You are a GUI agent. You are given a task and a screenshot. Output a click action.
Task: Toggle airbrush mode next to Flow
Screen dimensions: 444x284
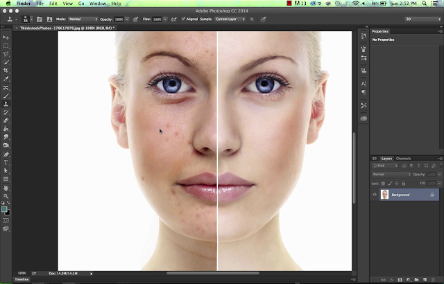pos(174,19)
